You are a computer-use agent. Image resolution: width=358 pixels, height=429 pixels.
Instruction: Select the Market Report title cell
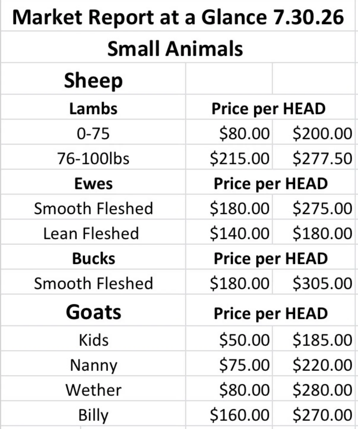coord(178,16)
